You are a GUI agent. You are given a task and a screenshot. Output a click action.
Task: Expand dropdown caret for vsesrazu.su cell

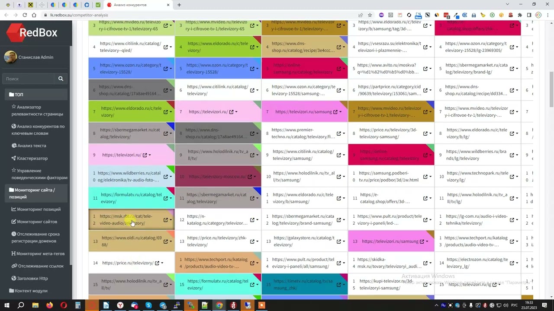pos(431,47)
